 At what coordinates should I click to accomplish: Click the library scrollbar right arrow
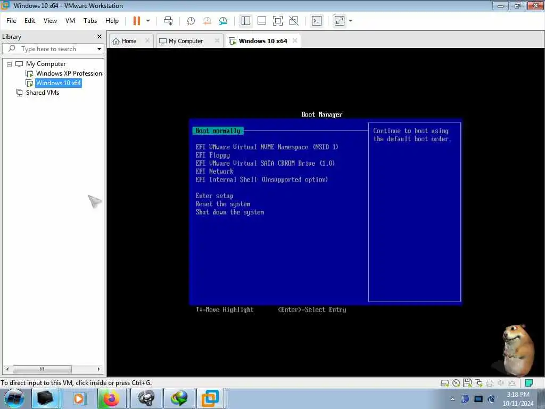pyautogui.click(x=98, y=369)
